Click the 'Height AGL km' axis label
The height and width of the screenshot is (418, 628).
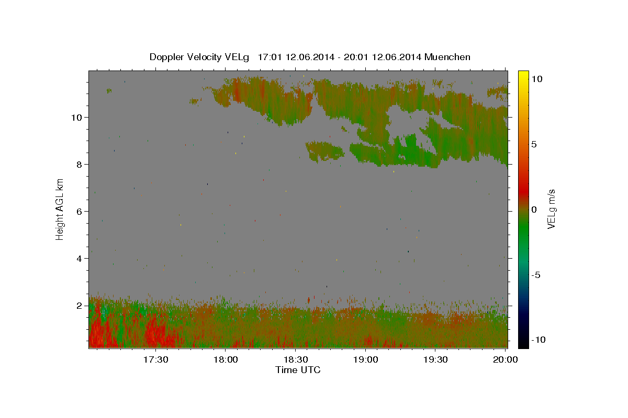coord(60,208)
